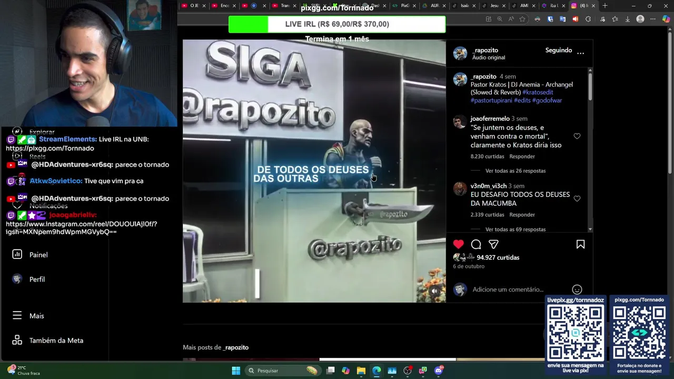Image resolution: width=674 pixels, height=379 pixels.
Task: Mute the reel with the speaker icon
Action: tap(434, 291)
